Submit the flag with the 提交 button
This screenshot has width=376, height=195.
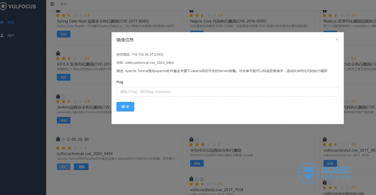(x=125, y=107)
